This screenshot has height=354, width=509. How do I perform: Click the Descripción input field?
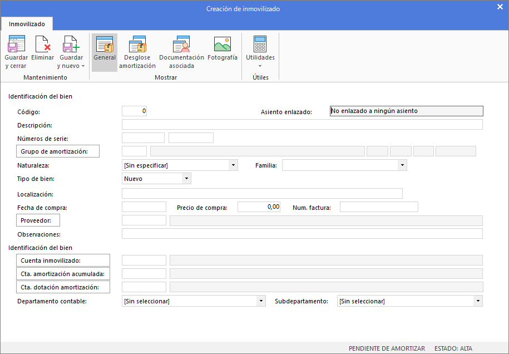(302, 124)
